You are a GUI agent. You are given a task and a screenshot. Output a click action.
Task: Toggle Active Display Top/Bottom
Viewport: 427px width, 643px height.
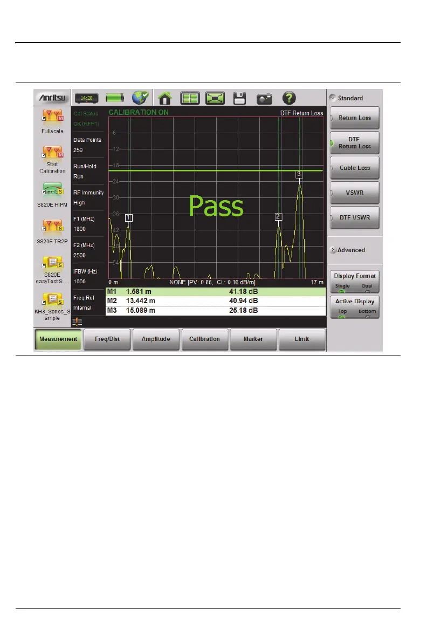(x=354, y=307)
